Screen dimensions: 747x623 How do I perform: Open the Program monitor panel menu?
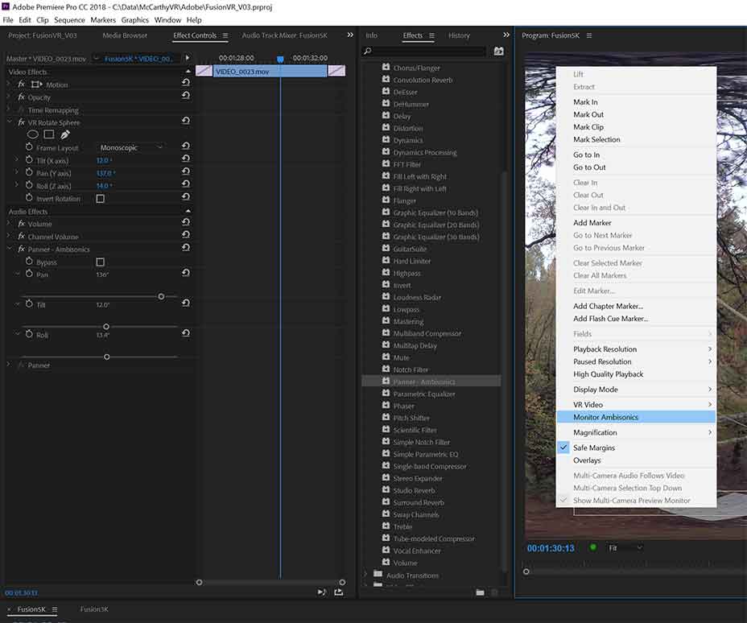[x=589, y=35]
